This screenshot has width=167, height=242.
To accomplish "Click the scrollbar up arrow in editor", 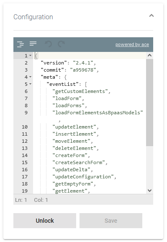I will [149, 55].
